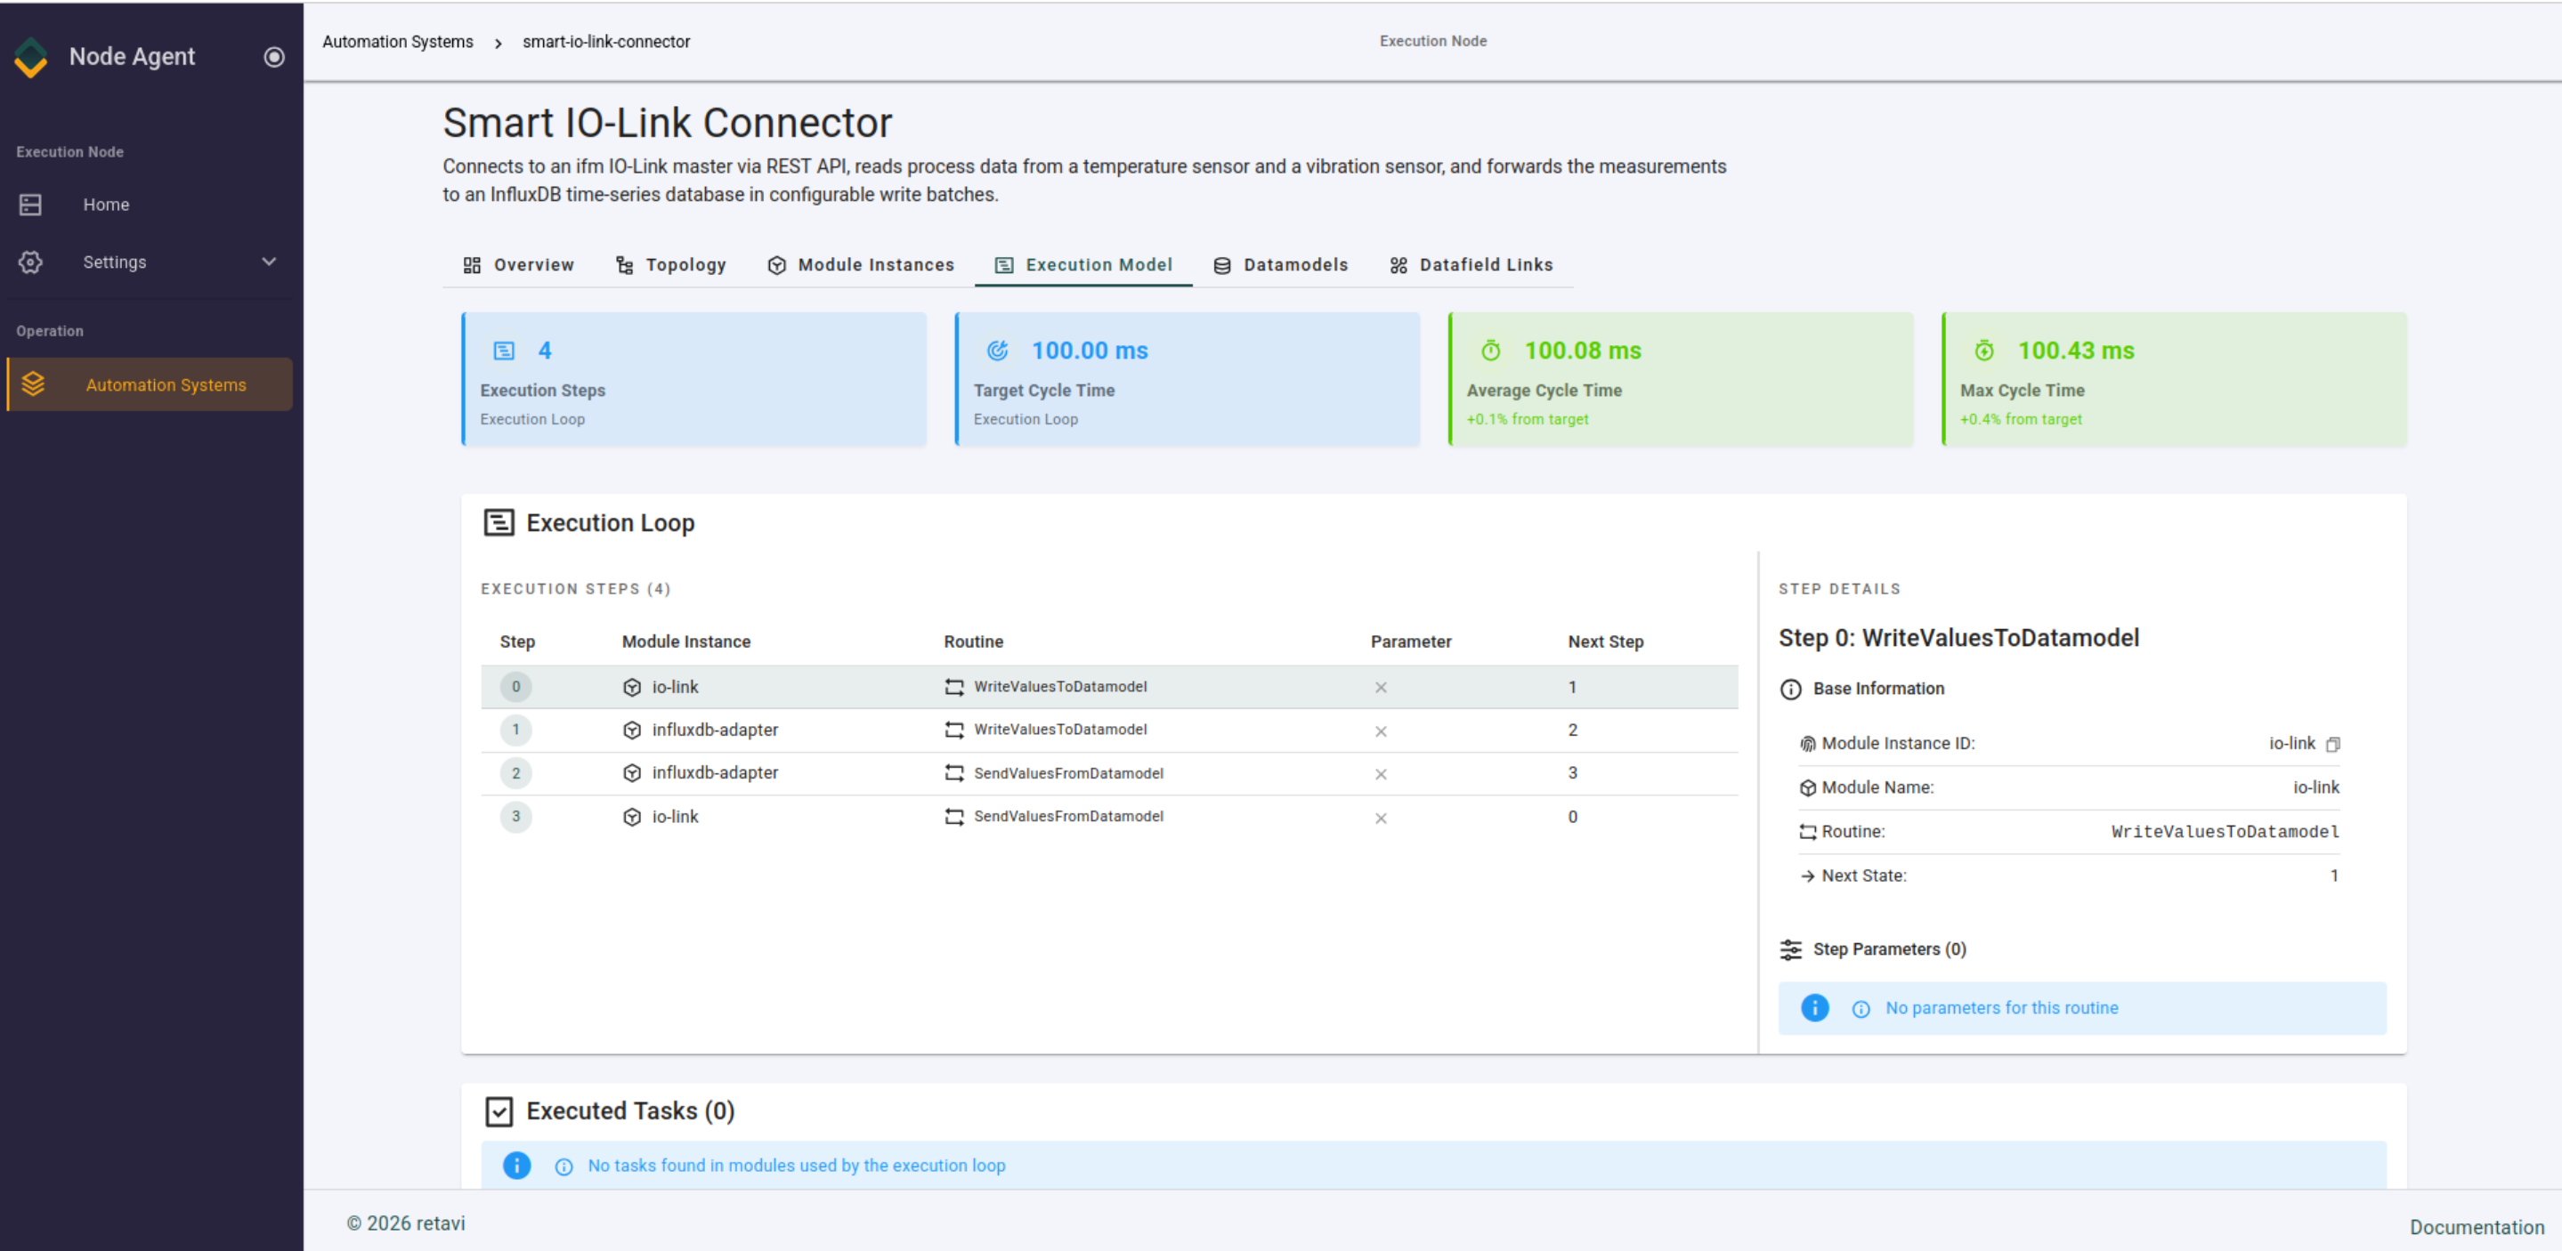Click the Base Information info icon
The width and height of the screenshot is (2562, 1251).
coord(1790,690)
